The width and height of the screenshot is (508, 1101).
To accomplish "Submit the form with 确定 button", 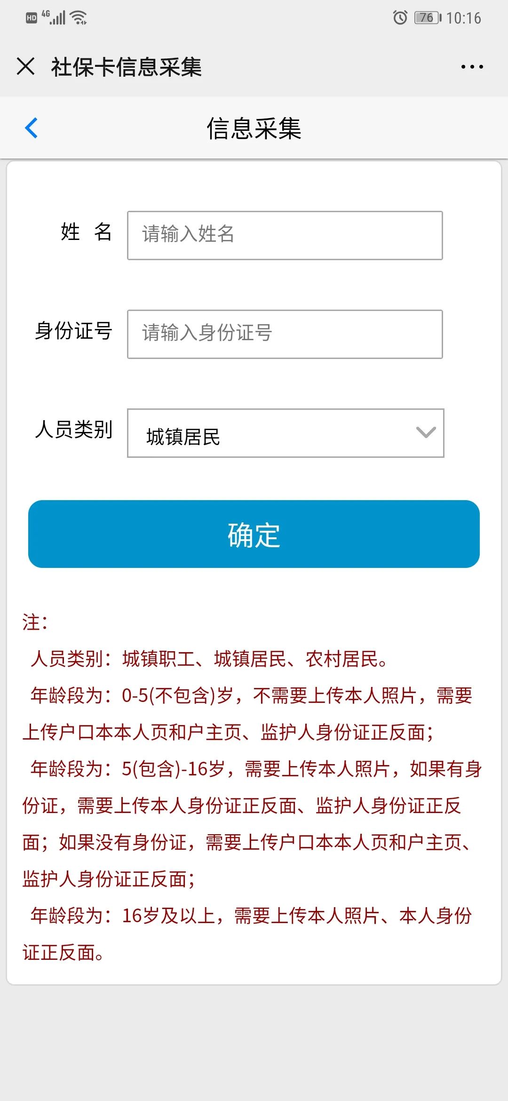I will [x=254, y=534].
